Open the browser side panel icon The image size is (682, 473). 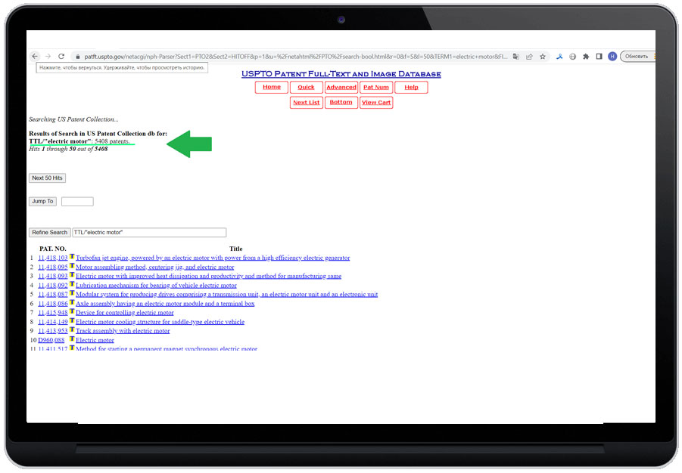coord(599,57)
